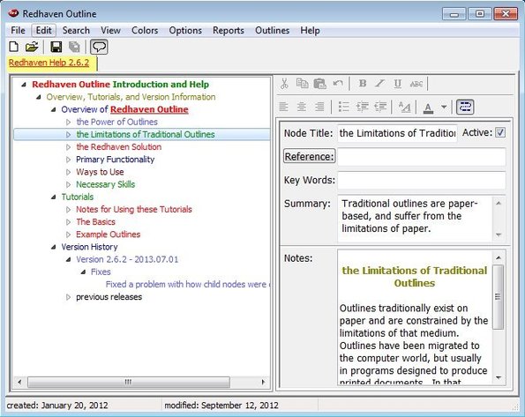Open the Outlines menu

coord(273,31)
